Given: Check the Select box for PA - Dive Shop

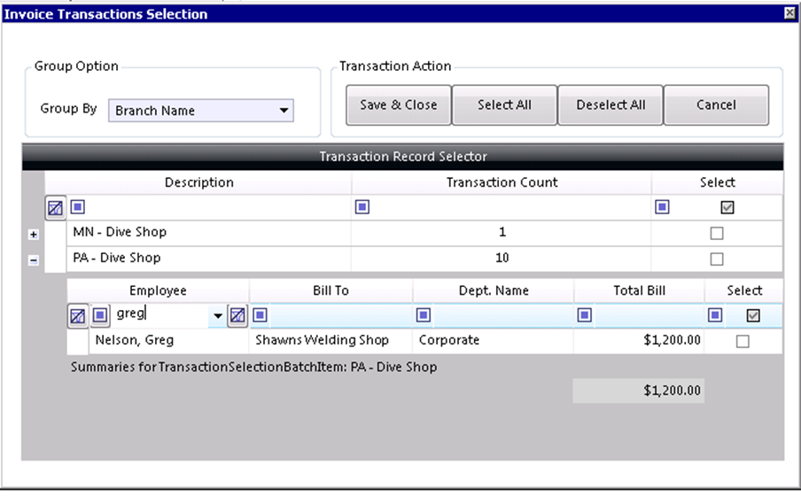Looking at the screenshot, I should tap(717, 259).
